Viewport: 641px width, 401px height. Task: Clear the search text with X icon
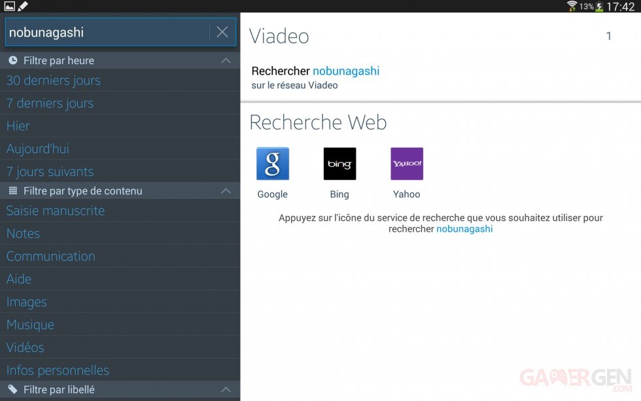pyautogui.click(x=222, y=32)
